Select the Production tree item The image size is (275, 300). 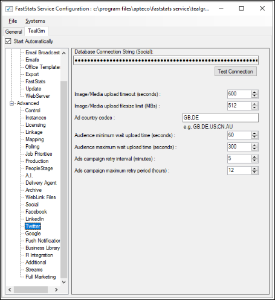(x=37, y=161)
